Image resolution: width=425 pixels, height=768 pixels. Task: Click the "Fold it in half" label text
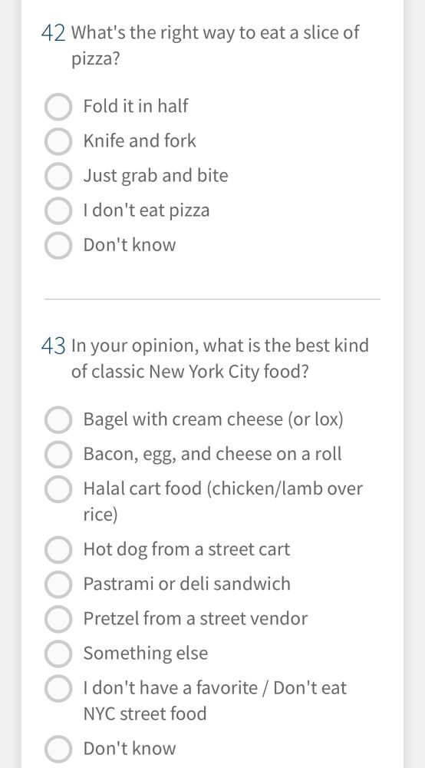(x=136, y=106)
